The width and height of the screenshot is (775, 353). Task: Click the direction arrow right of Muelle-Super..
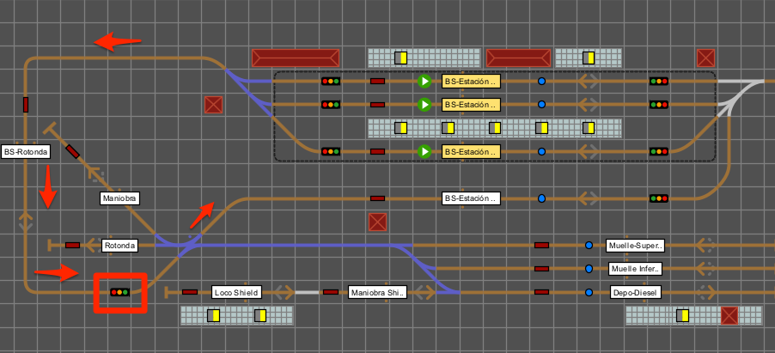pos(705,246)
